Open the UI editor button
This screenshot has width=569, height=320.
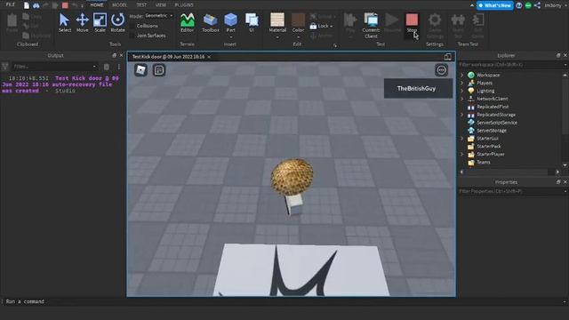(x=252, y=22)
